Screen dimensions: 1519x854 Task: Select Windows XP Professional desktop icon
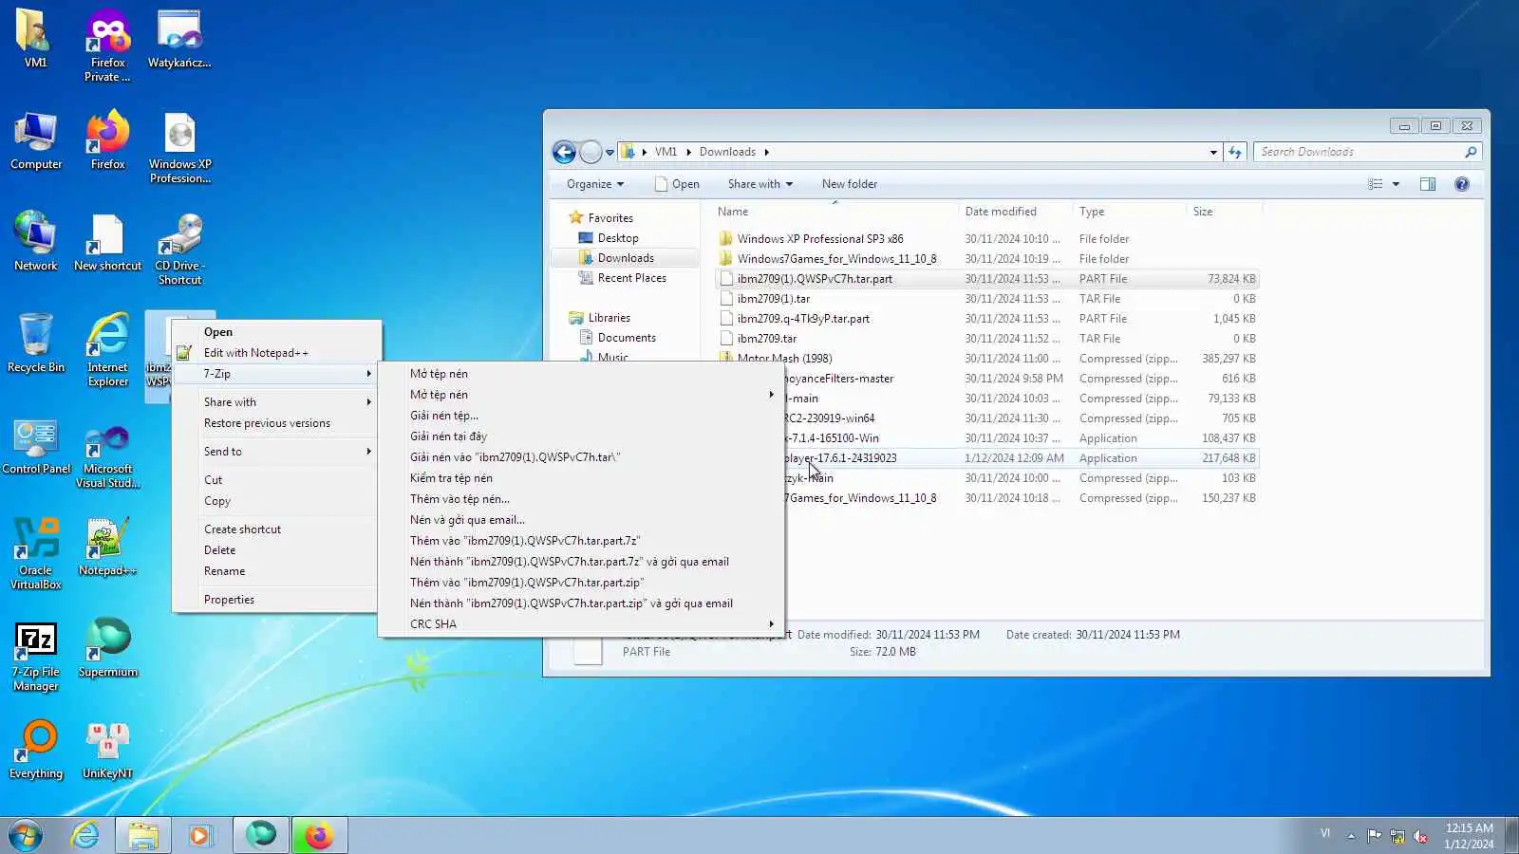click(179, 148)
